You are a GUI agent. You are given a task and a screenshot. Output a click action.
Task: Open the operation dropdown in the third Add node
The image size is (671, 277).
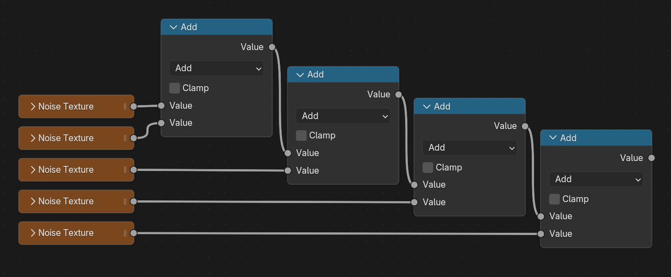pyautogui.click(x=470, y=148)
